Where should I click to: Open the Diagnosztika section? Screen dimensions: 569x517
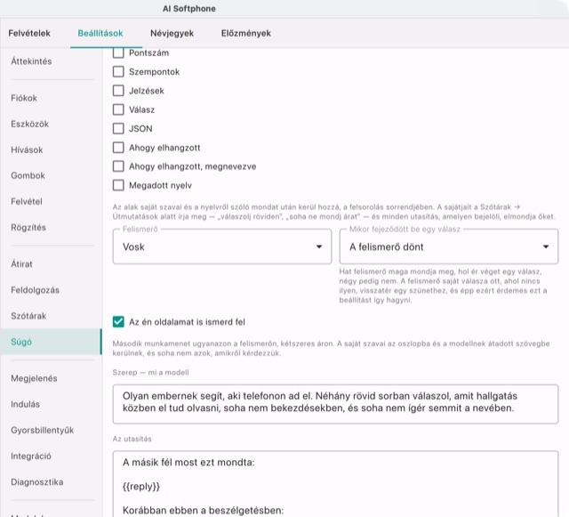point(51,482)
